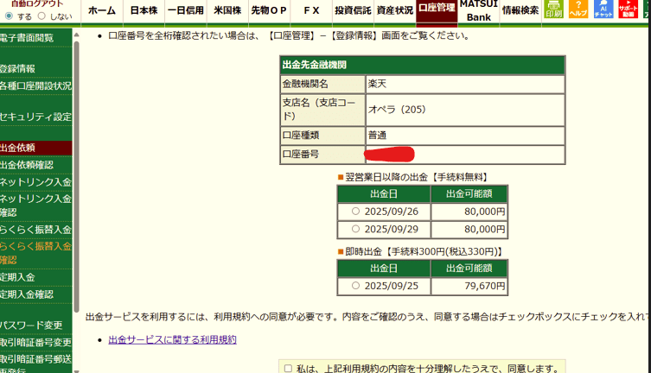Screen dimensions: 651x373
Task: Select withdrawal date 2025/09/26
Action: (355, 212)
